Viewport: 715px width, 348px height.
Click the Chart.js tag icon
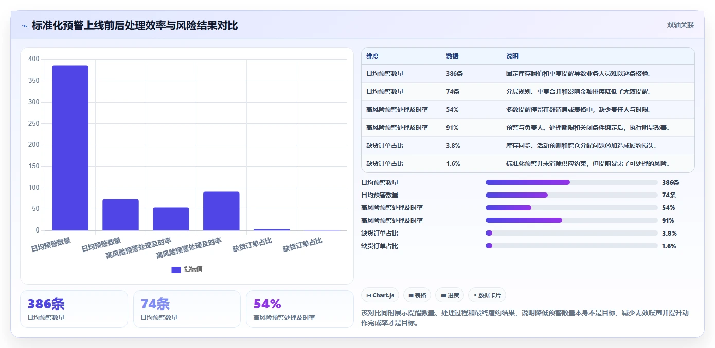[369, 295]
